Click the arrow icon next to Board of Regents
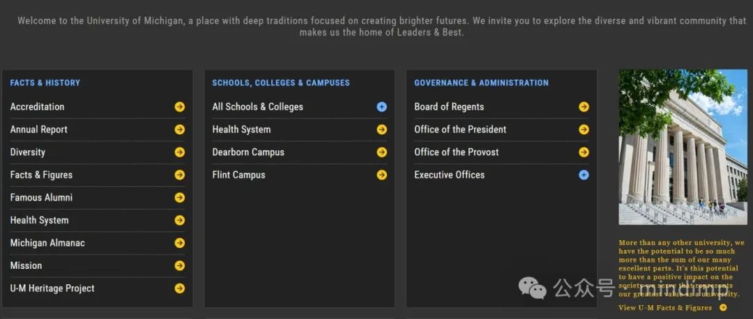The image size is (753, 319). pyautogui.click(x=584, y=107)
